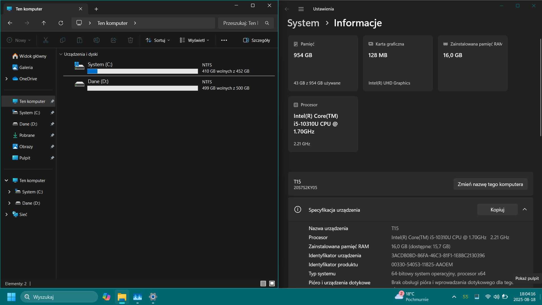Open the Nowy dropdown

(x=19, y=40)
